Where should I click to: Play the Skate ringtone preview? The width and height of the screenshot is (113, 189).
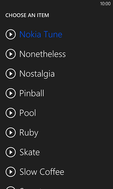click(x=11, y=152)
